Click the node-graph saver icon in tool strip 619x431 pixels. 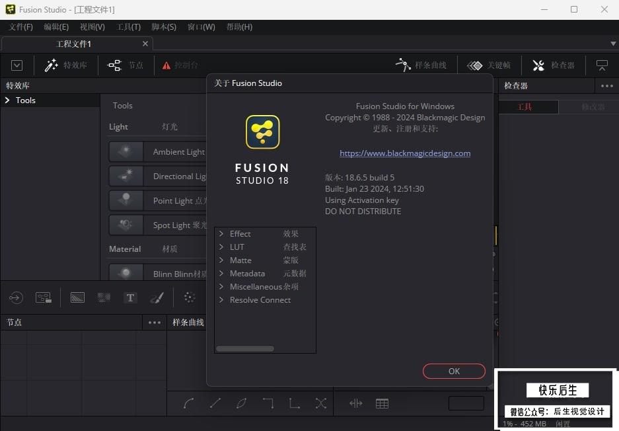tap(44, 297)
